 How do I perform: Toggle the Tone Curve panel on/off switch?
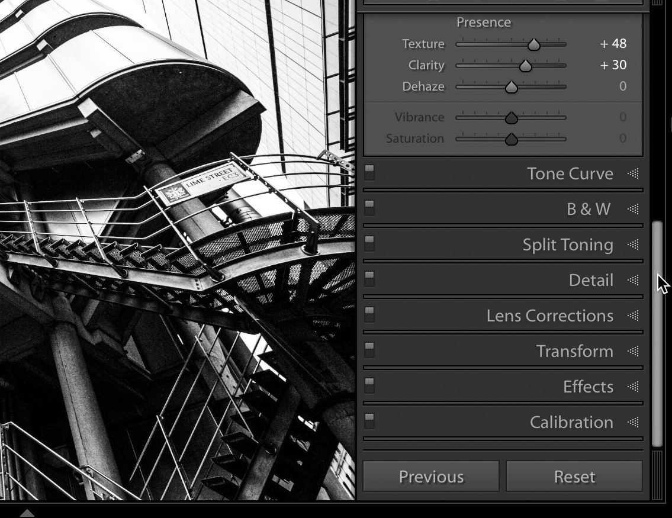coord(369,173)
